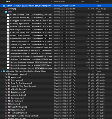Click the 04-Lucky Again wav file icon
Image resolution: width=112 pixels, height=119 pixels.
[x=8, y=24]
